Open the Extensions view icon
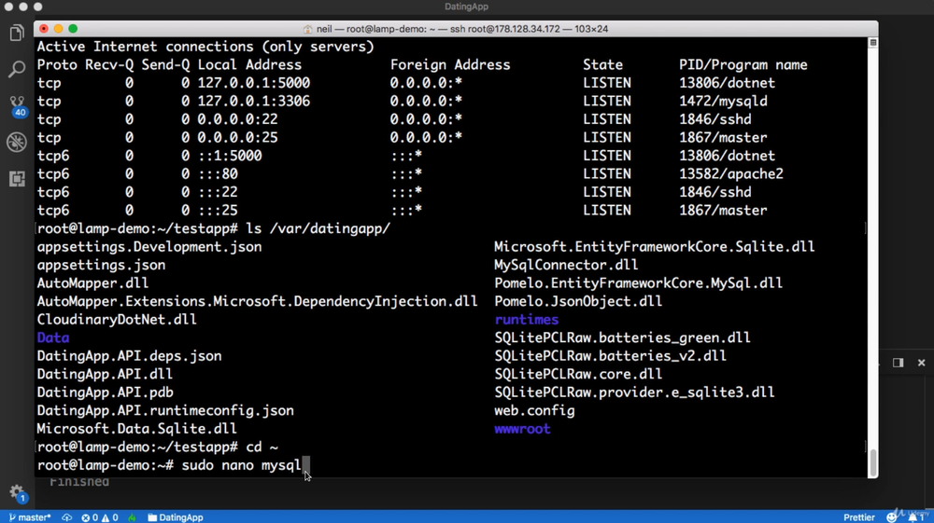The width and height of the screenshot is (934, 523). [x=17, y=178]
